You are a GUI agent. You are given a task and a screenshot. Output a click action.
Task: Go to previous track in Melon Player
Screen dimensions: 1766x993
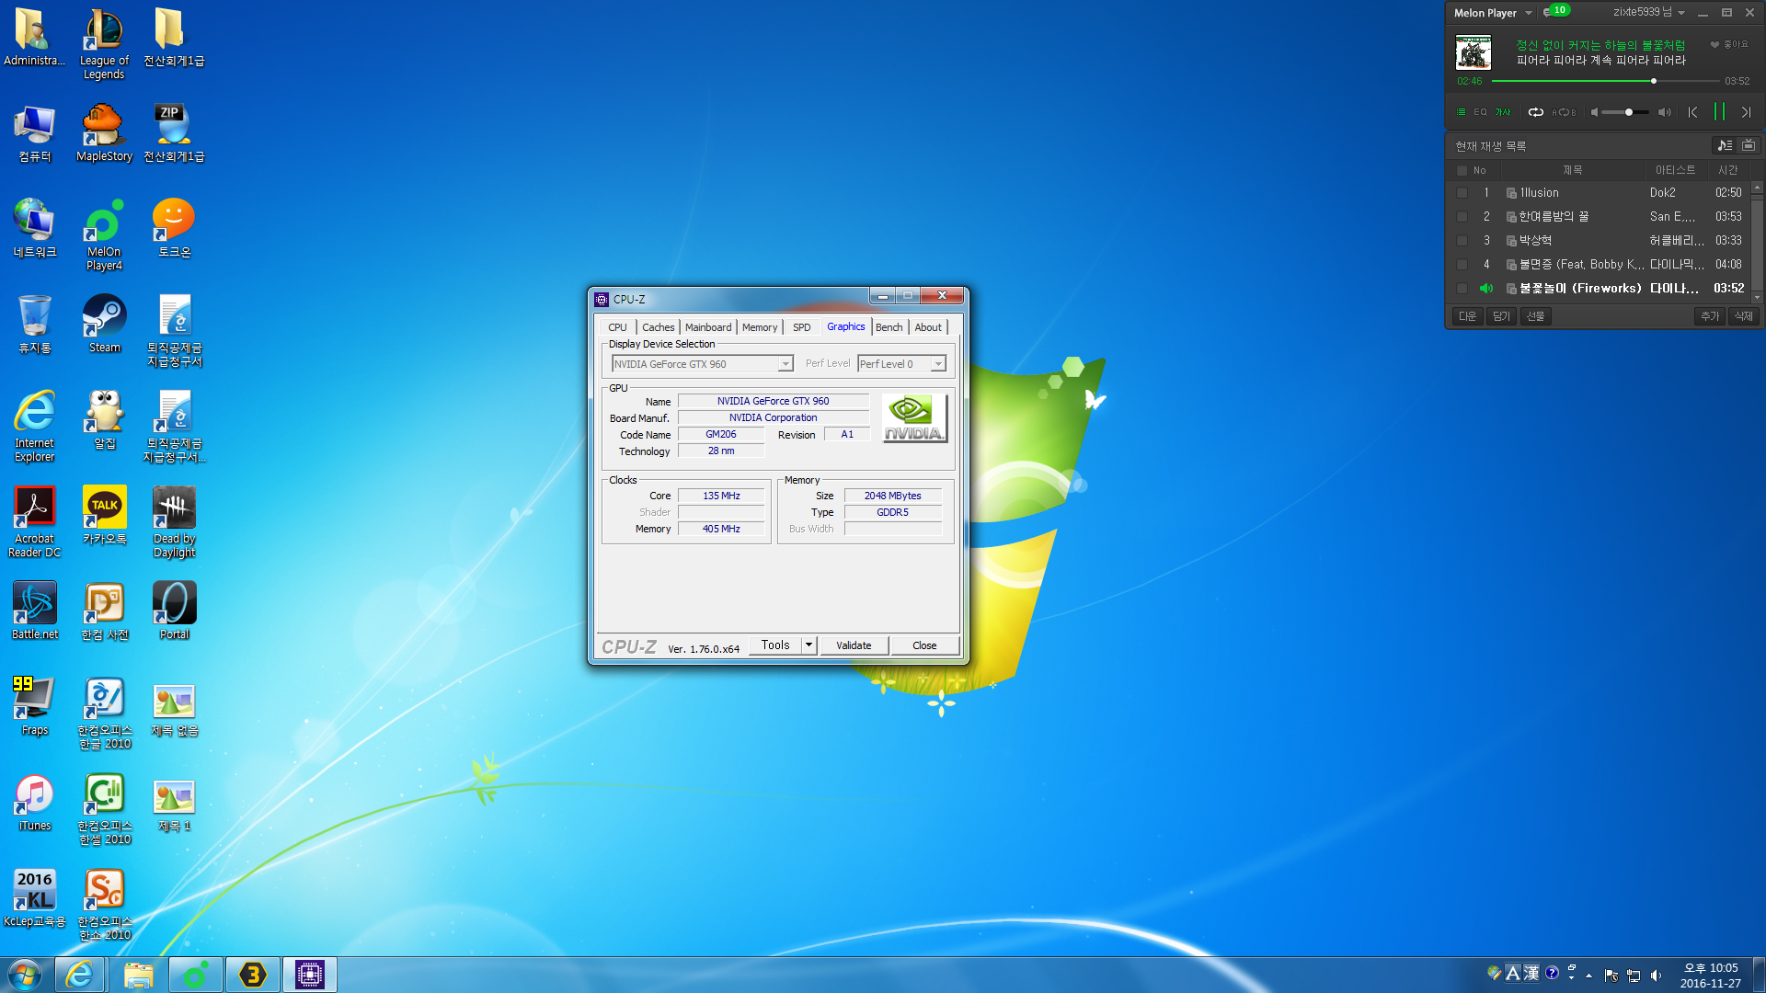point(1692,112)
